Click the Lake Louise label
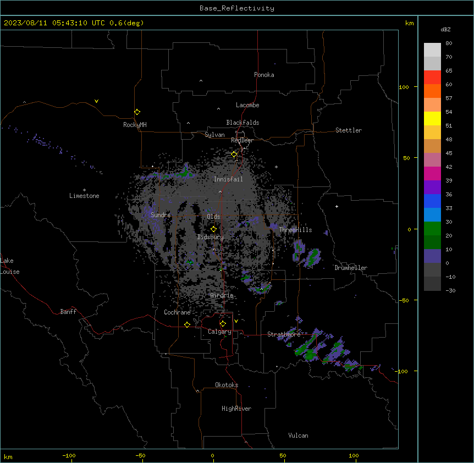The image size is (474, 463). point(10,266)
